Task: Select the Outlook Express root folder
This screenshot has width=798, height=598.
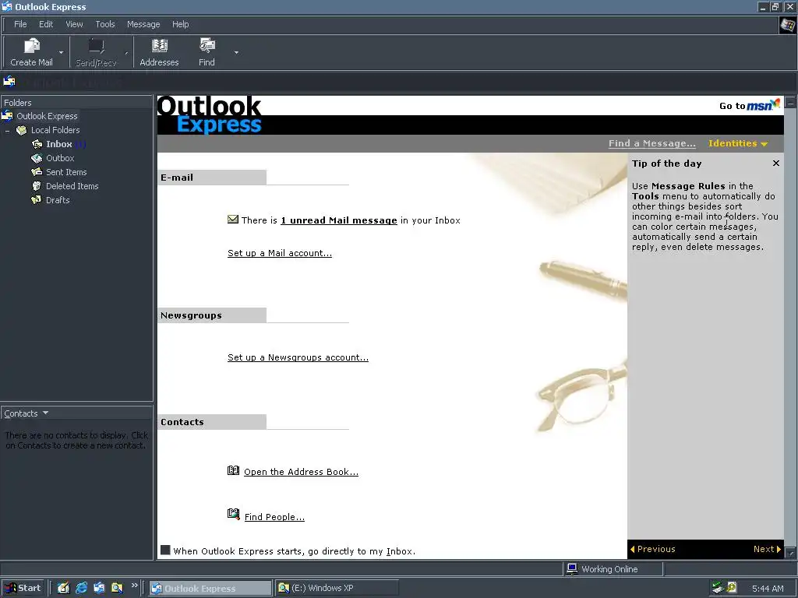Action: coord(47,116)
